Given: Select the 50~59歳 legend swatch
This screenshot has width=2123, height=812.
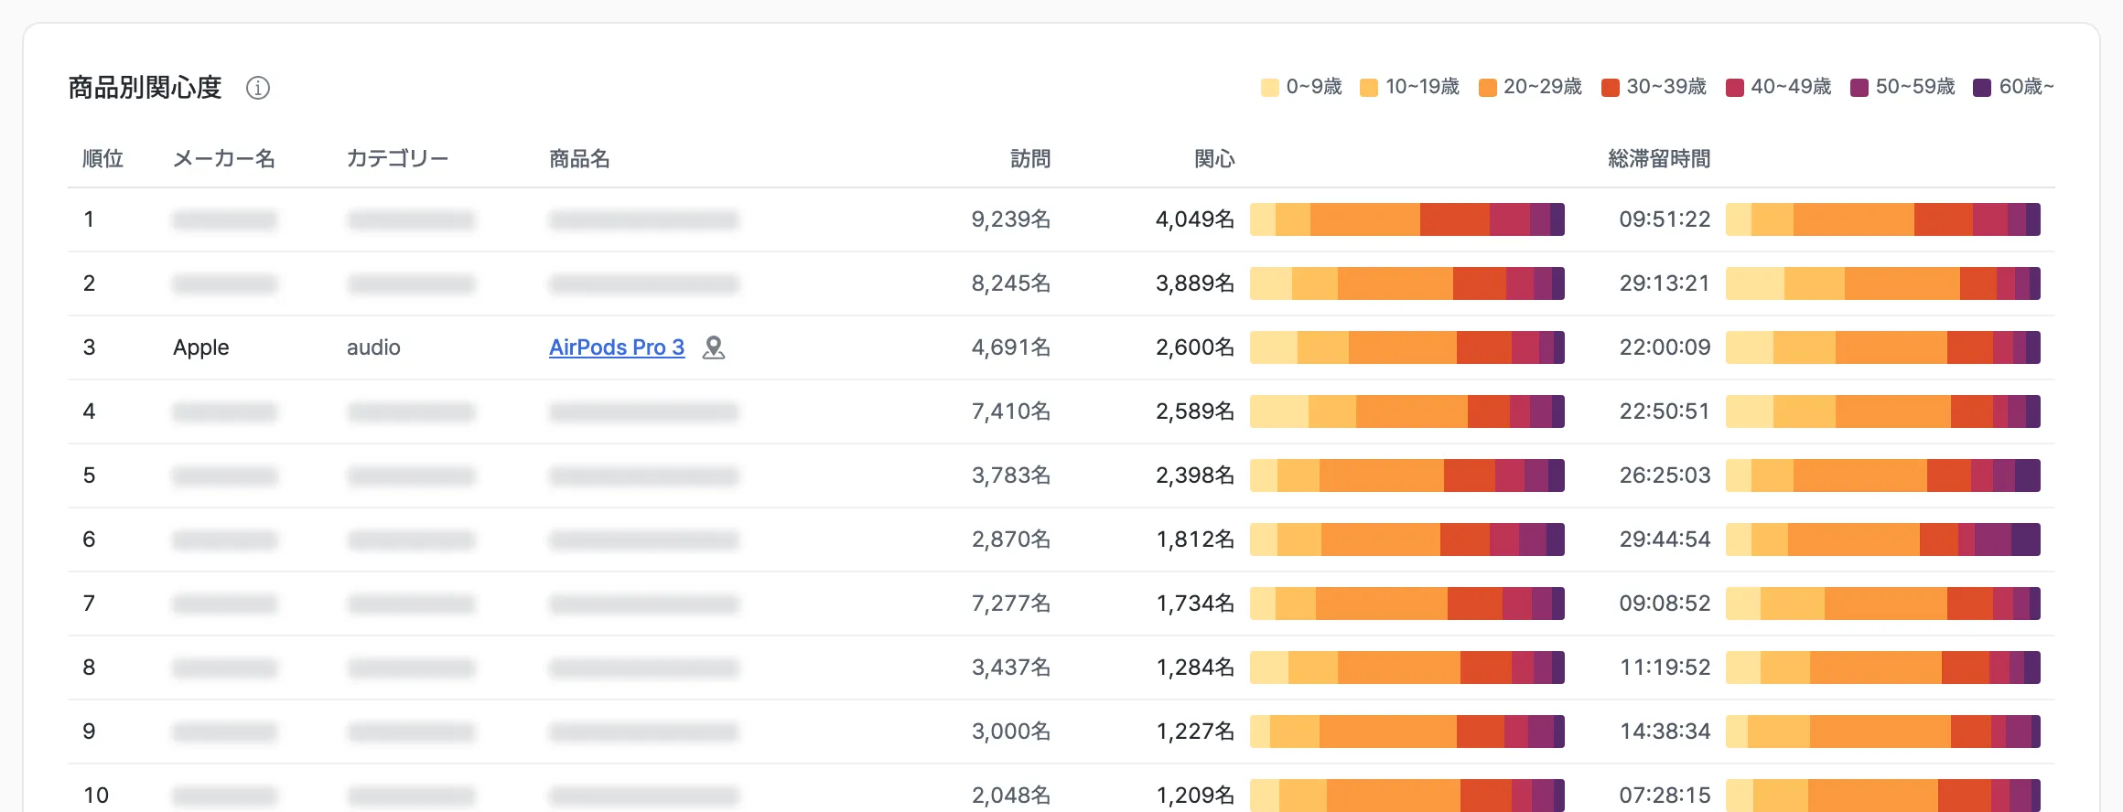Looking at the screenshot, I should pos(1859,88).
